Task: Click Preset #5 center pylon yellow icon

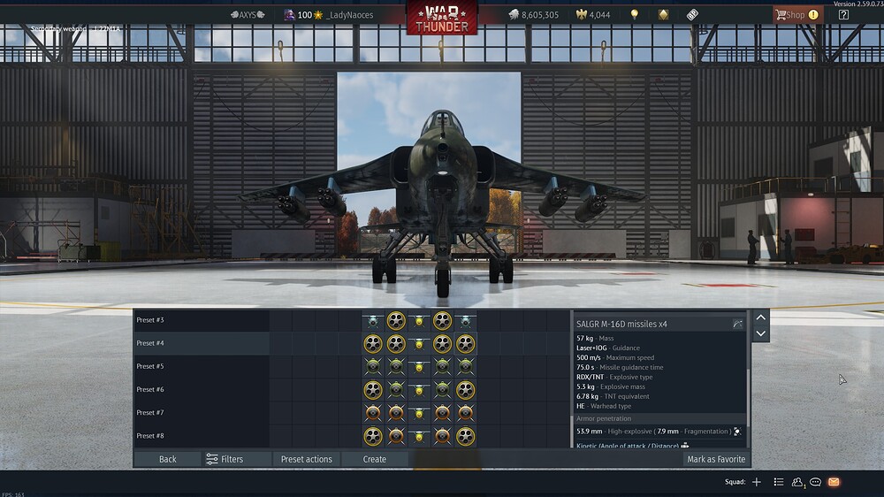Action: [419, 367]
